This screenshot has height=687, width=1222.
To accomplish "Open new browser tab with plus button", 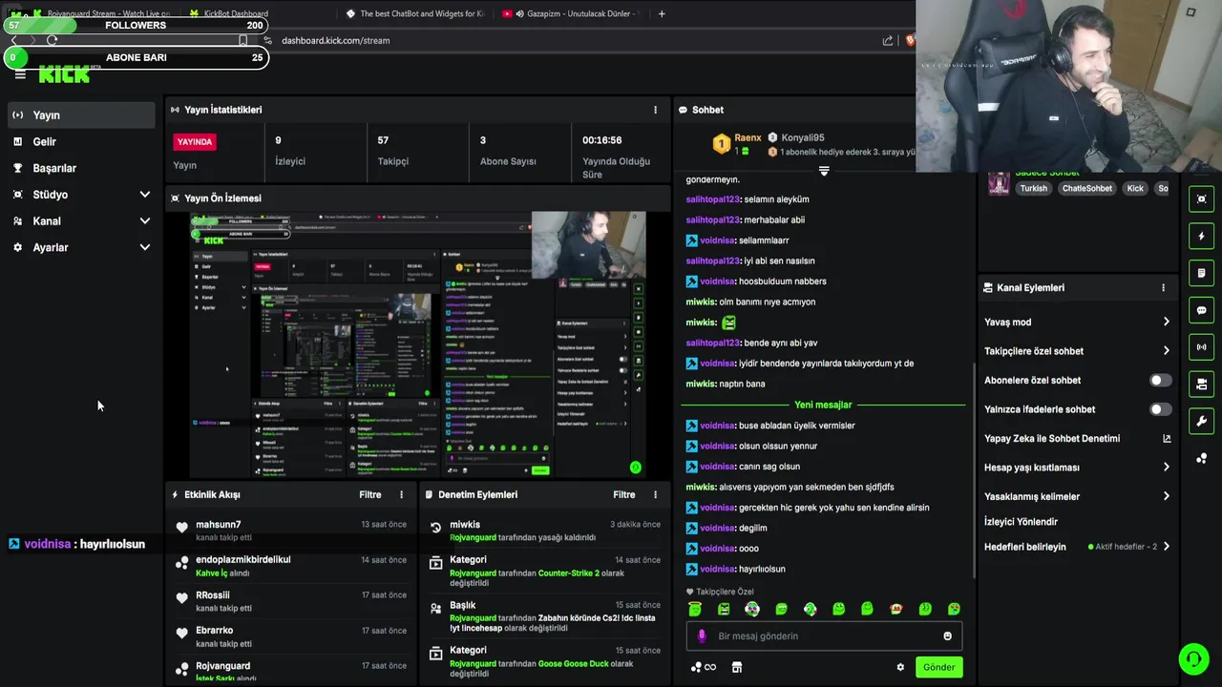I will coord(662,13).
